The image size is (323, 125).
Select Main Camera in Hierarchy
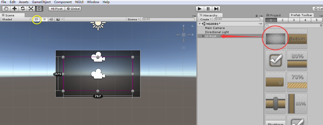coord(215,28)
